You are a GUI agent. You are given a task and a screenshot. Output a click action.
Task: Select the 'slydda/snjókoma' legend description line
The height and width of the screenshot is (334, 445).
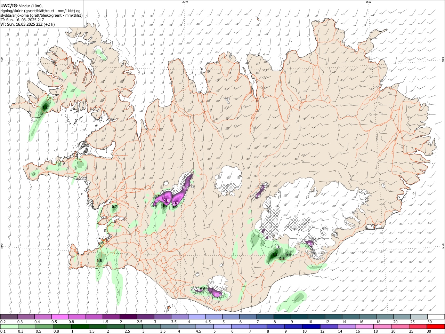coord(41,15)
